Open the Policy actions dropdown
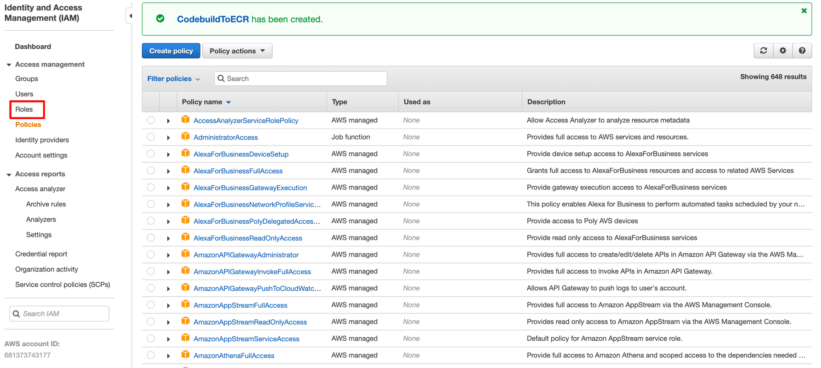Viewport: 821px width, 368px height. coord(237,51)
